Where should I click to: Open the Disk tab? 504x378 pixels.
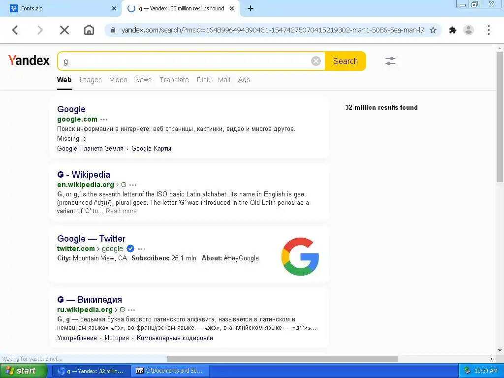point(203,80)
